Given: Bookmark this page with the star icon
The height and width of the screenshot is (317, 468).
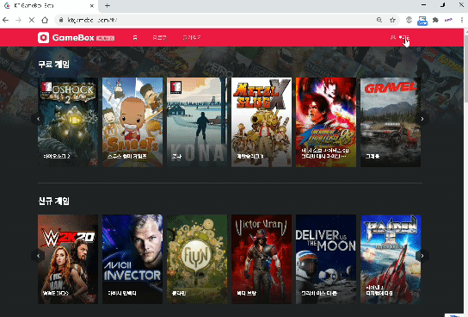Looking at the screenshot, I should click(392, 20).
